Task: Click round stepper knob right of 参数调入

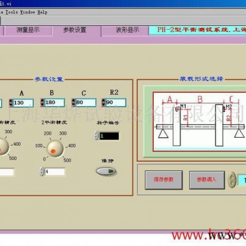Action: pos(232,180)
